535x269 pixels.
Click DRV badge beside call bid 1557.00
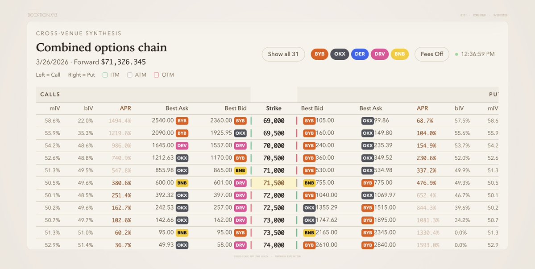point(240,145)
